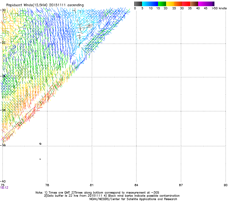Click the longitude label '78' on bottom axis
This screenshot has height=201, width=228.
[x=47, y=185]
